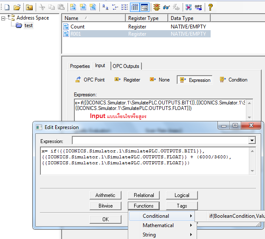
Task: Click the Logical button
Action: coord(182,195)
